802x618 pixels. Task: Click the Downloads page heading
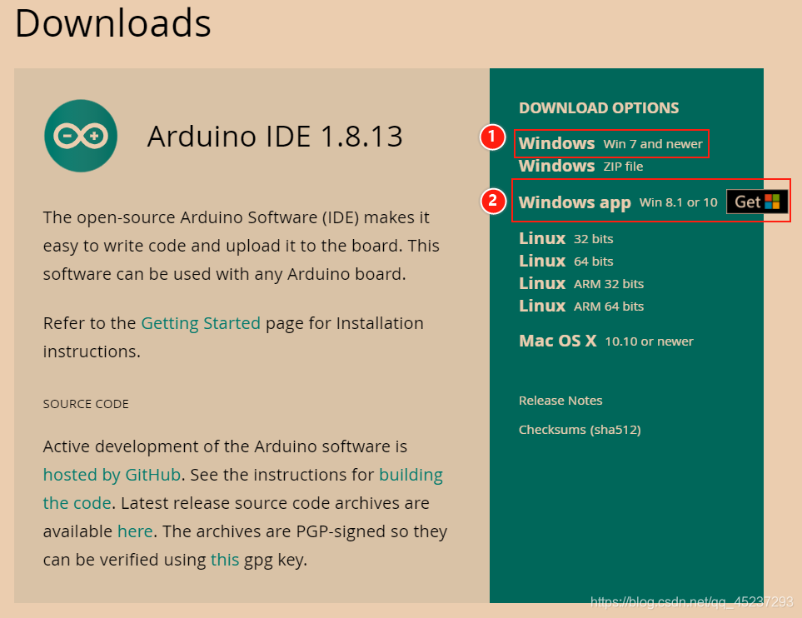[113, 23]
